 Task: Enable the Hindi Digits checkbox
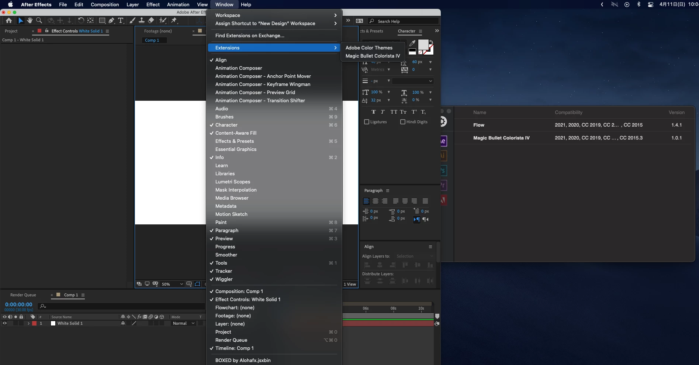click(403, 122)
